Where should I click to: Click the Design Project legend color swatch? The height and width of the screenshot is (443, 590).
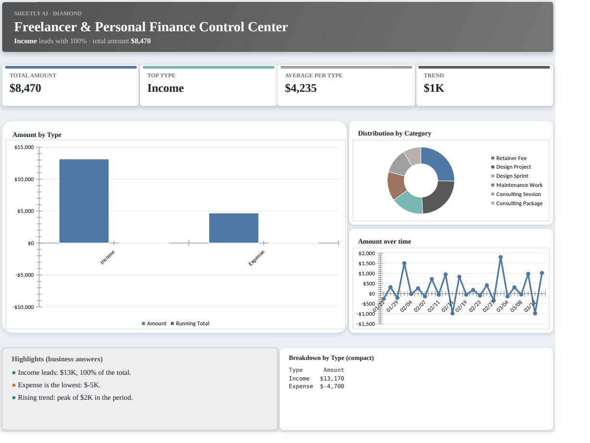(x=492, y=167)
